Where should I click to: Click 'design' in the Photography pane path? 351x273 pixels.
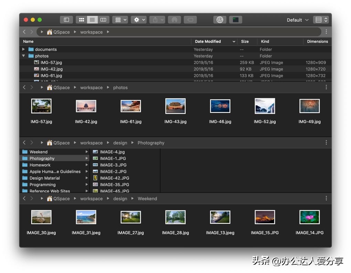coord(120,143)
